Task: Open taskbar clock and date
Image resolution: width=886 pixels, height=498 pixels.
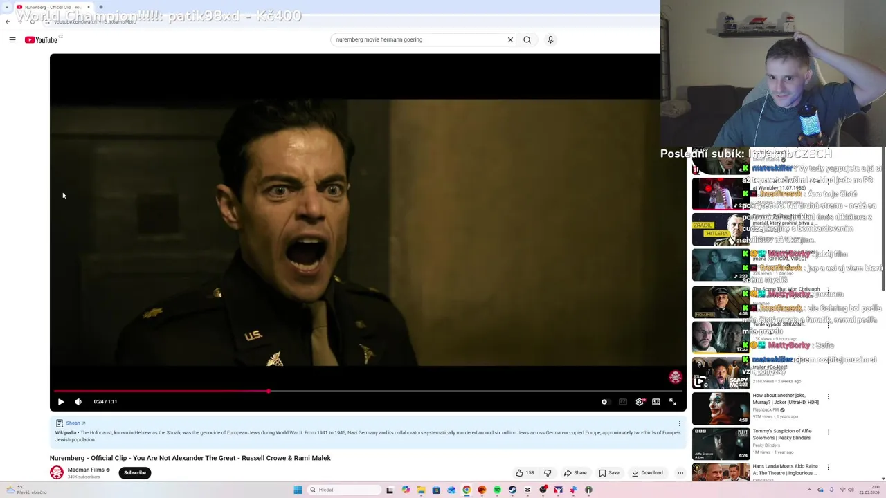Action: click(869, 490)
